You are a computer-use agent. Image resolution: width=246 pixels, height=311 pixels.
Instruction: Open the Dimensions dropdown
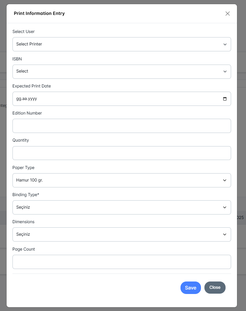tap(121, 235)
